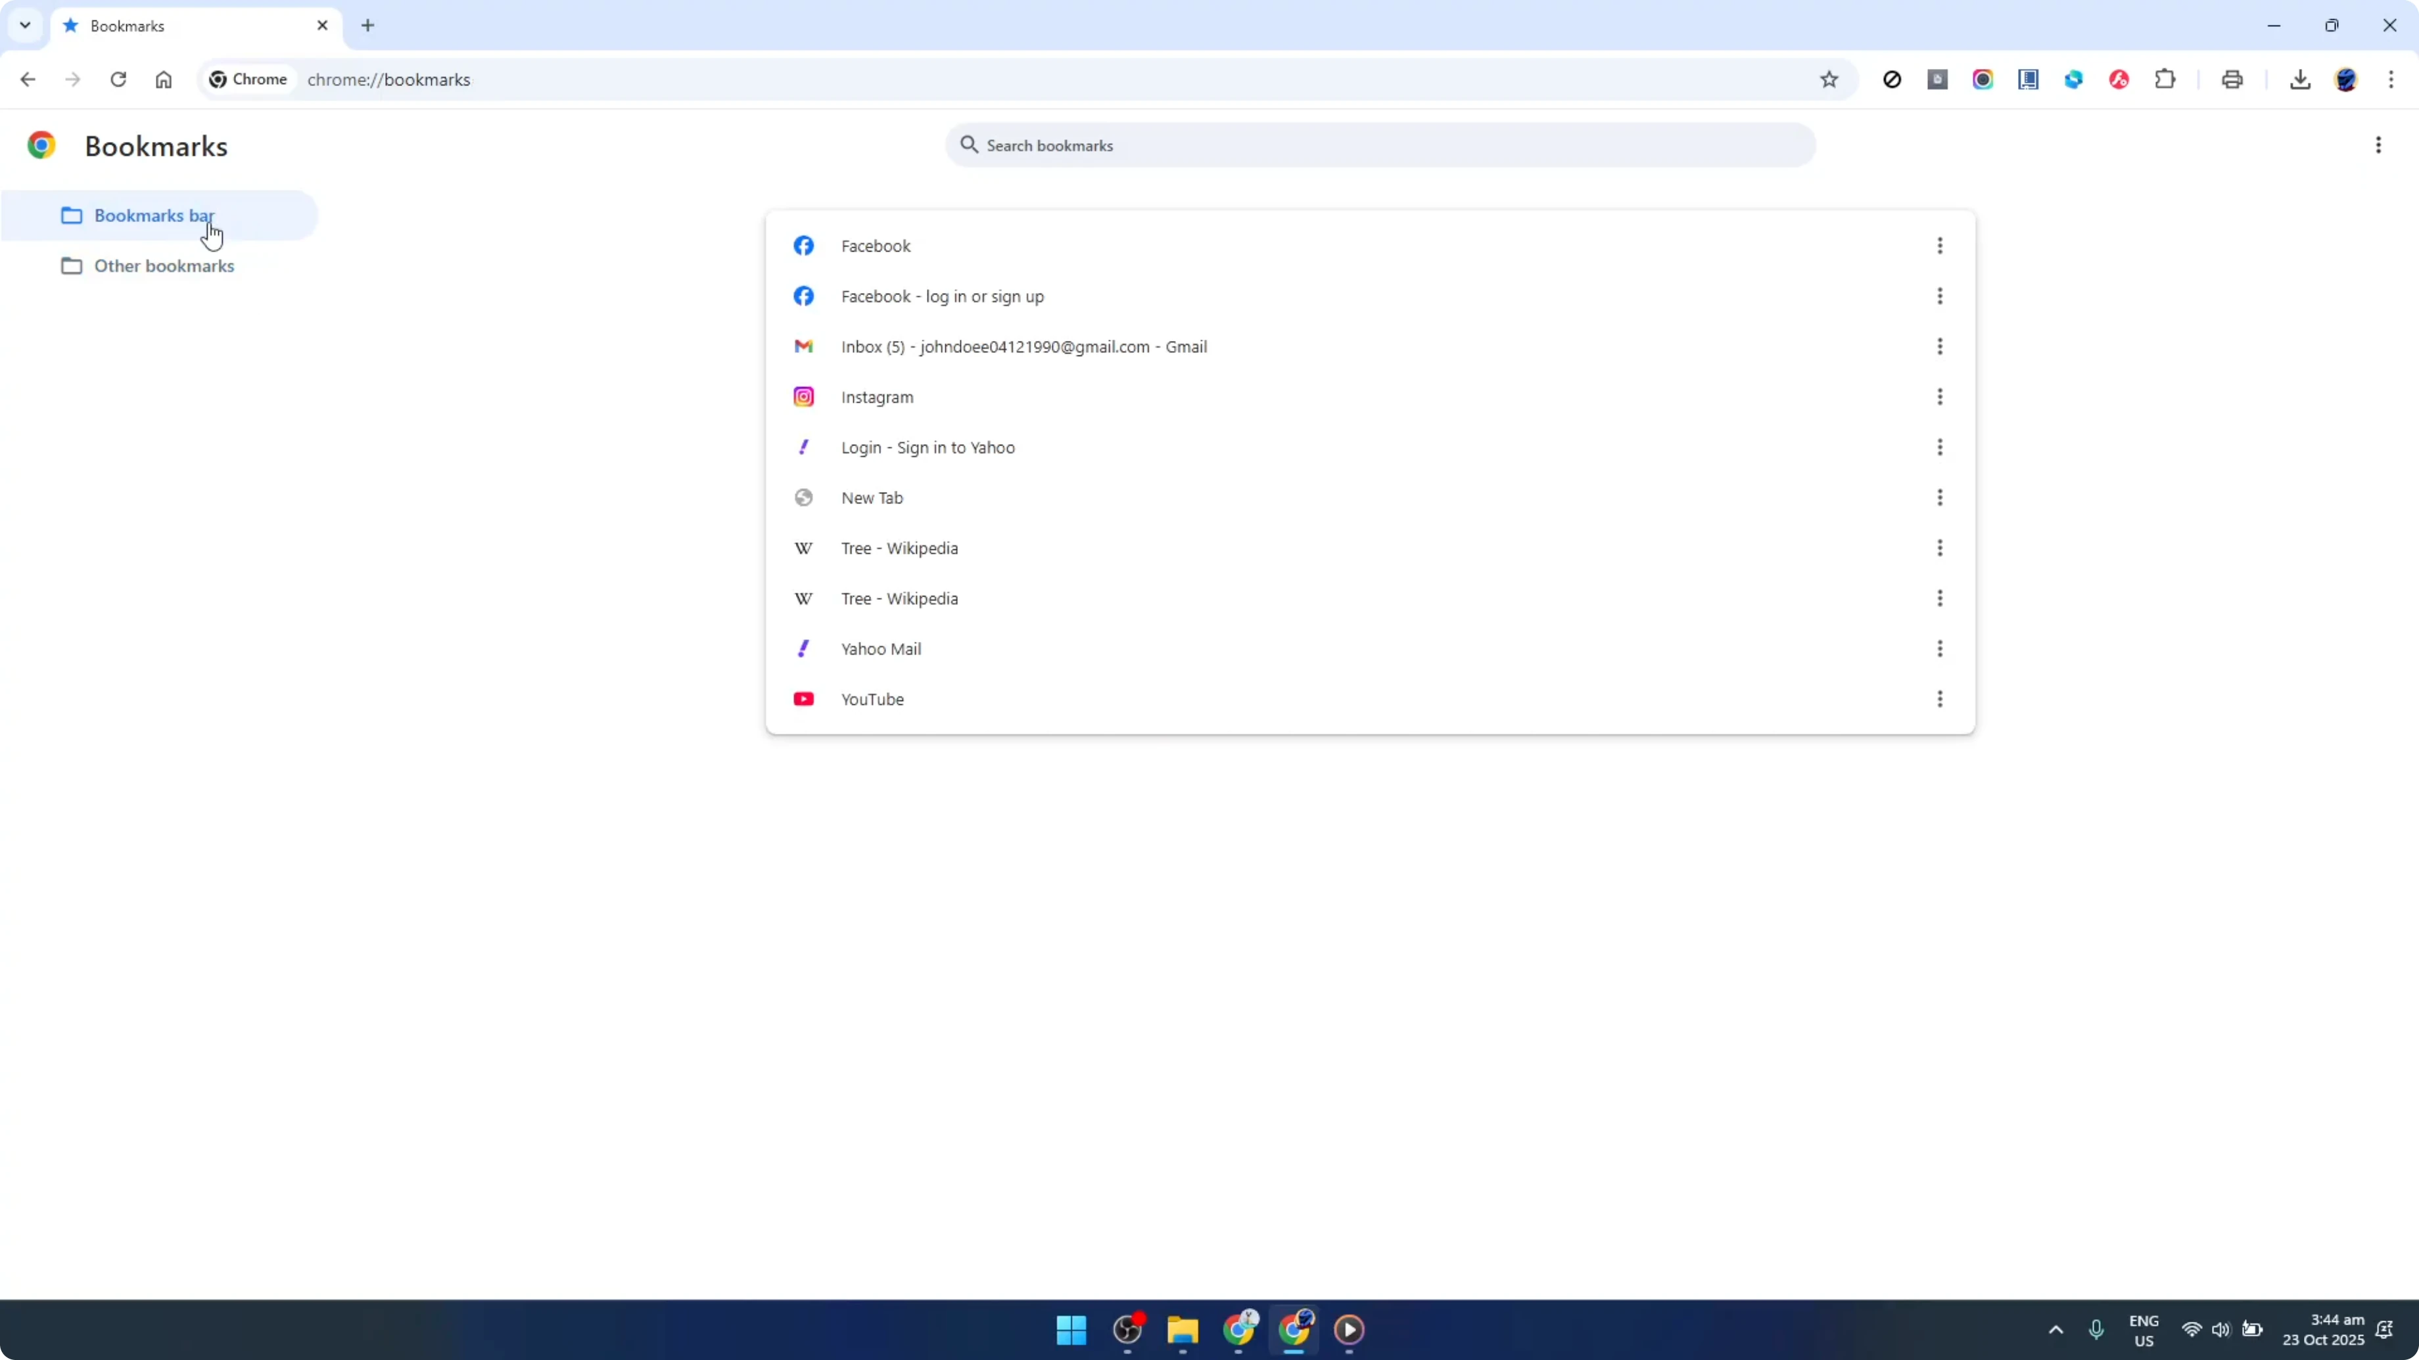Open the Bookmarks page organize menu
Viewport: 2419px width, 1360px height.
tap(2379, 145)
